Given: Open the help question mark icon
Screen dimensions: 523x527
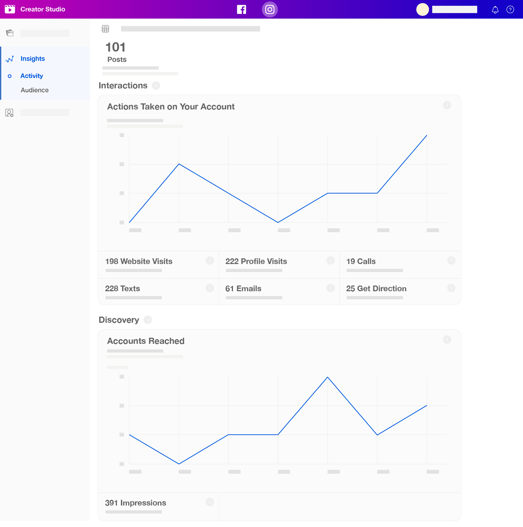Looking at the screenshot, I should click(x=510, y=10).
